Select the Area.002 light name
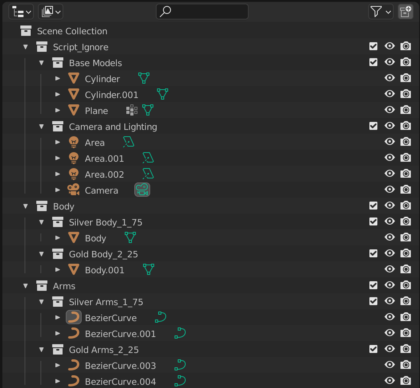This screenshot has height=388, width=420. click(x=104, y=174)
